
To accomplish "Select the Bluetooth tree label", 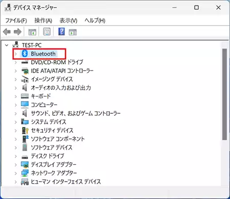I will point(43,54).
